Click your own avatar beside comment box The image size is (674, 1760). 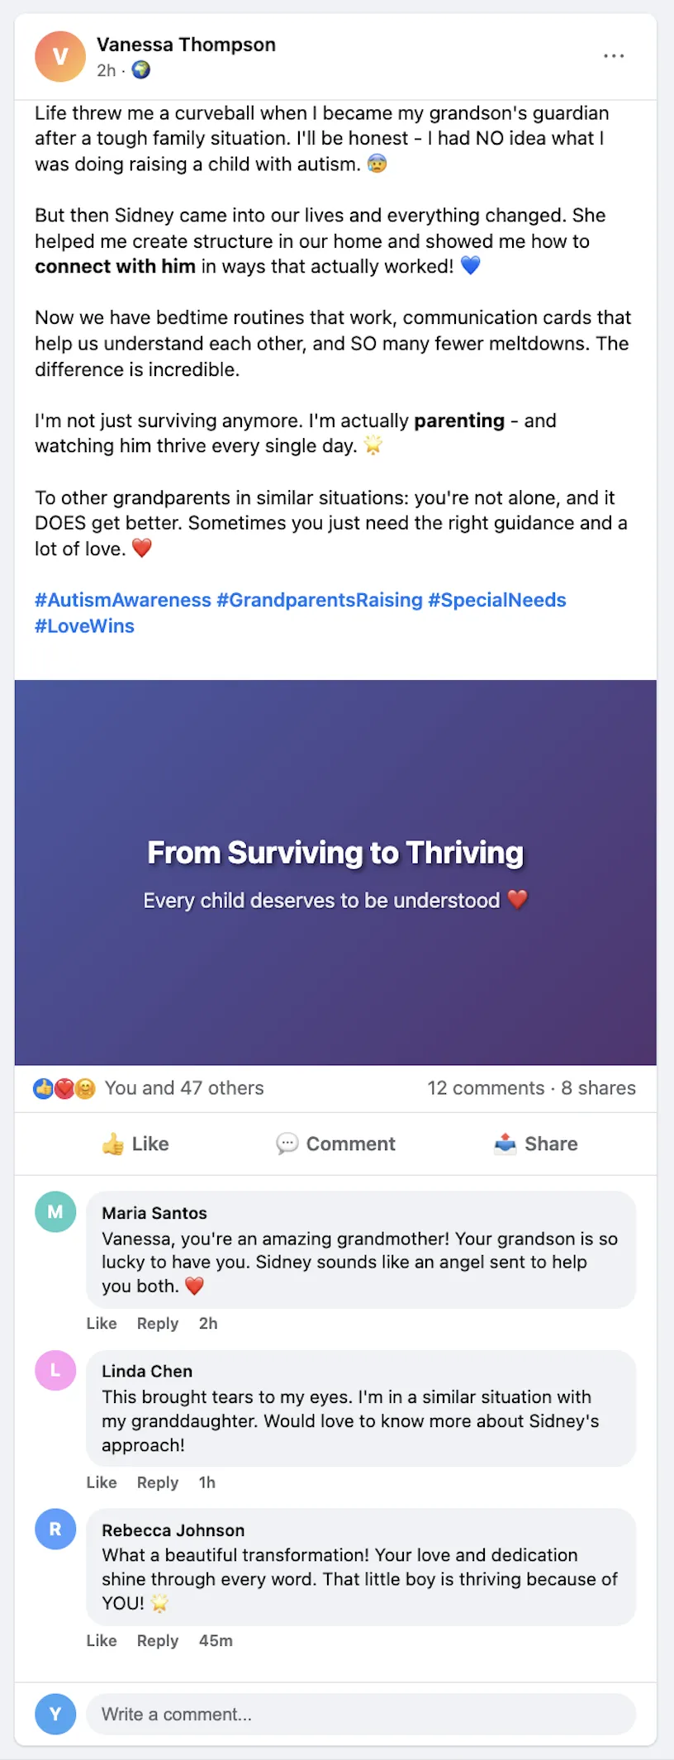point(55,1715)
